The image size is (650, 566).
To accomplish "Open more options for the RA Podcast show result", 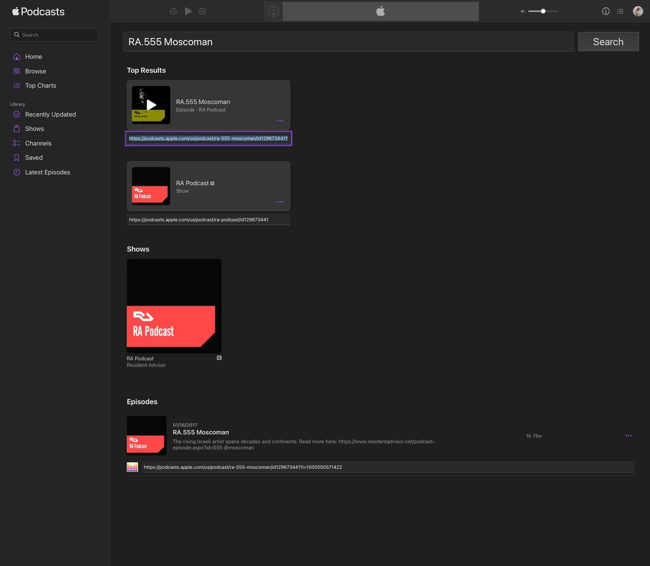I will pos(280,202).
